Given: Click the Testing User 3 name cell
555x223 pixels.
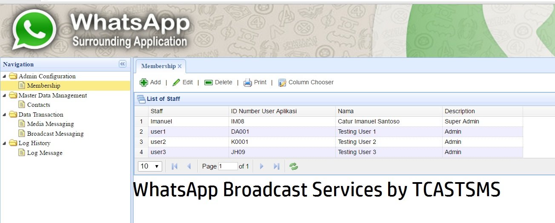Looking at the screenshot, I should [x=389, y=152].
